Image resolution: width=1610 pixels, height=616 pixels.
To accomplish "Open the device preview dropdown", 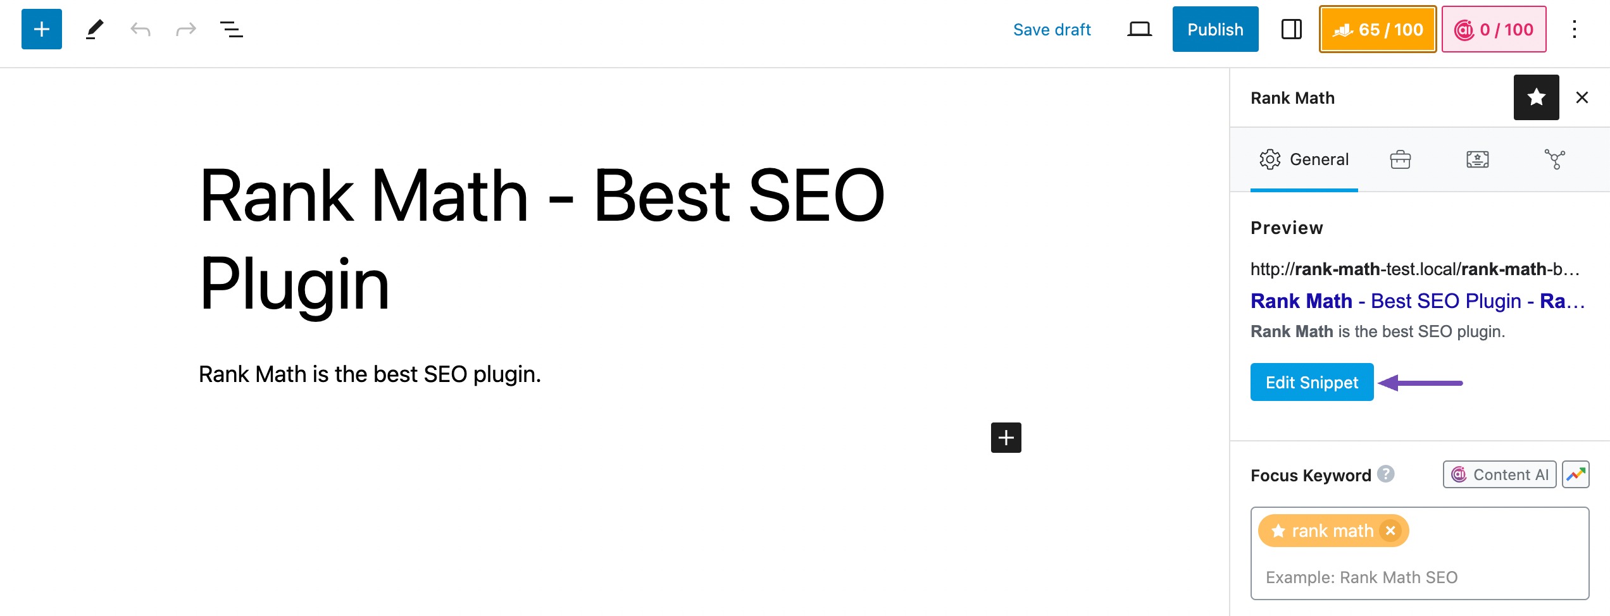I will [1140, 29].
